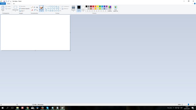
Task: Click the Pinceles brush icon
Action: 42,7
